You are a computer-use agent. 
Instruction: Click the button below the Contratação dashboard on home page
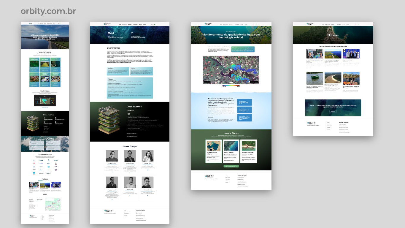click(x=45, y=107)
